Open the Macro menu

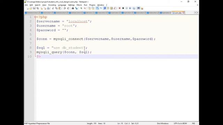coord(79,5)
